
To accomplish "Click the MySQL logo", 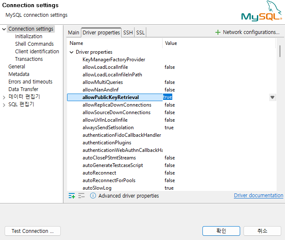I will point(262,11).
